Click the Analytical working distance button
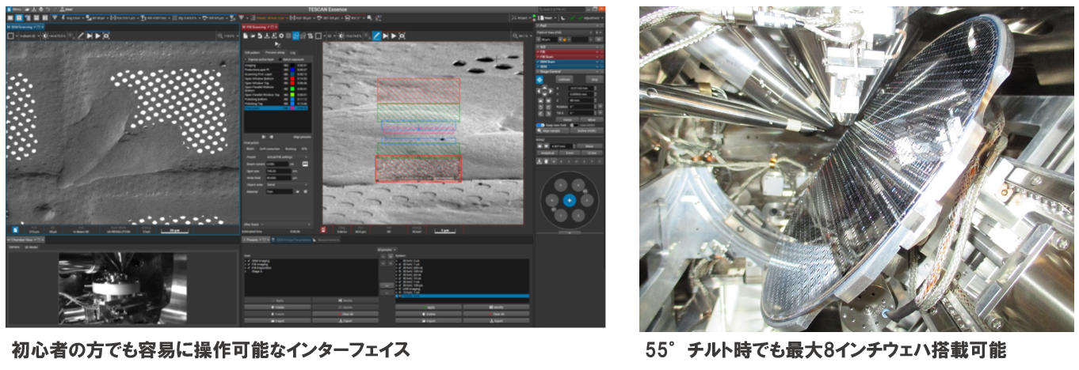 coord(549,152)
